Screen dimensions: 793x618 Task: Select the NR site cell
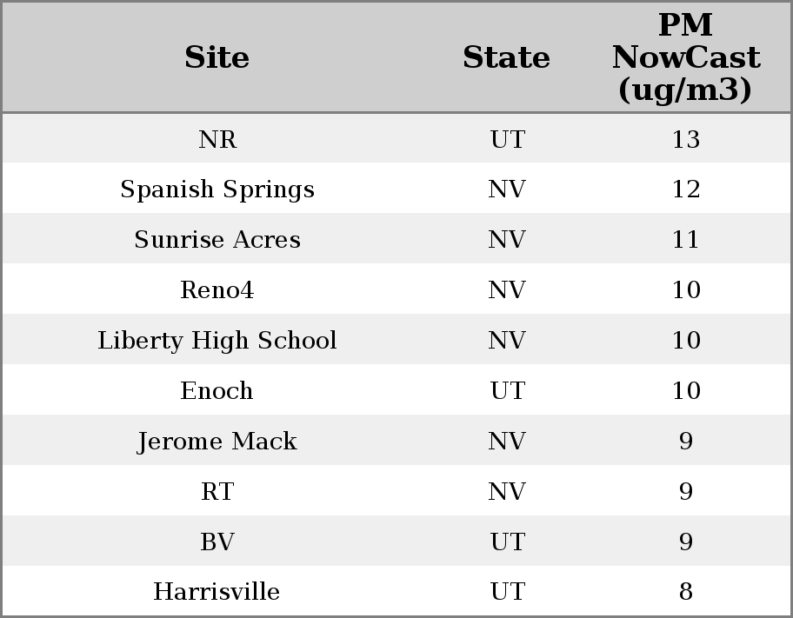tap(217, 139)
